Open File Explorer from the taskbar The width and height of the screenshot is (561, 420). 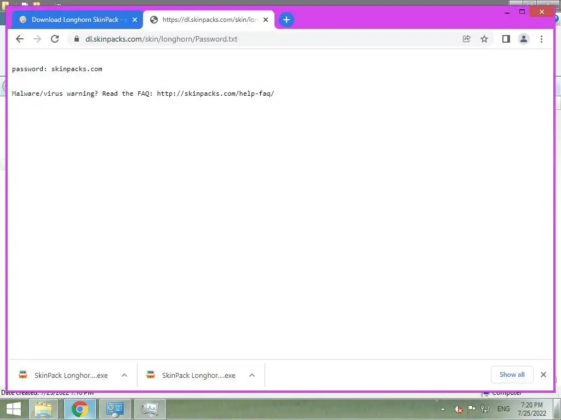pyautogui.click(x=44, y=409)
